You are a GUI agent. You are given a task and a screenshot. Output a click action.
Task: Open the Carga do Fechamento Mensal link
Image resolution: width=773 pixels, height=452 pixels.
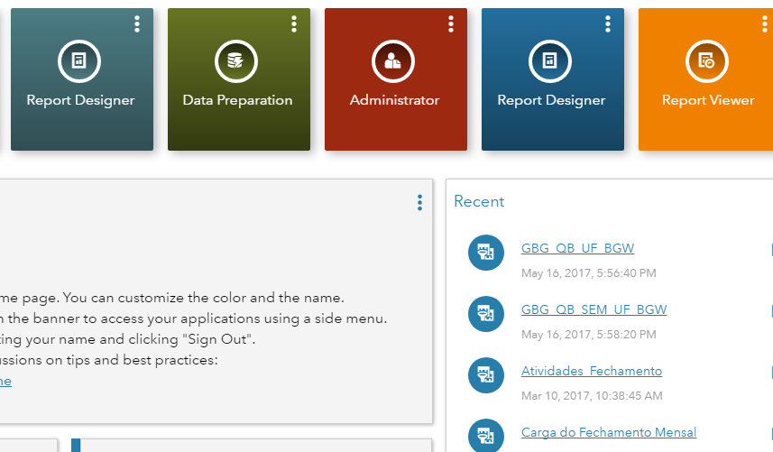click(x=609, y=433)
